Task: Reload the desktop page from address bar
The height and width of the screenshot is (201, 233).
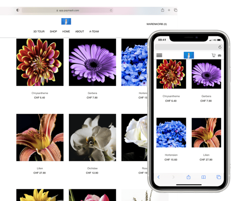Action: [111, 10]
